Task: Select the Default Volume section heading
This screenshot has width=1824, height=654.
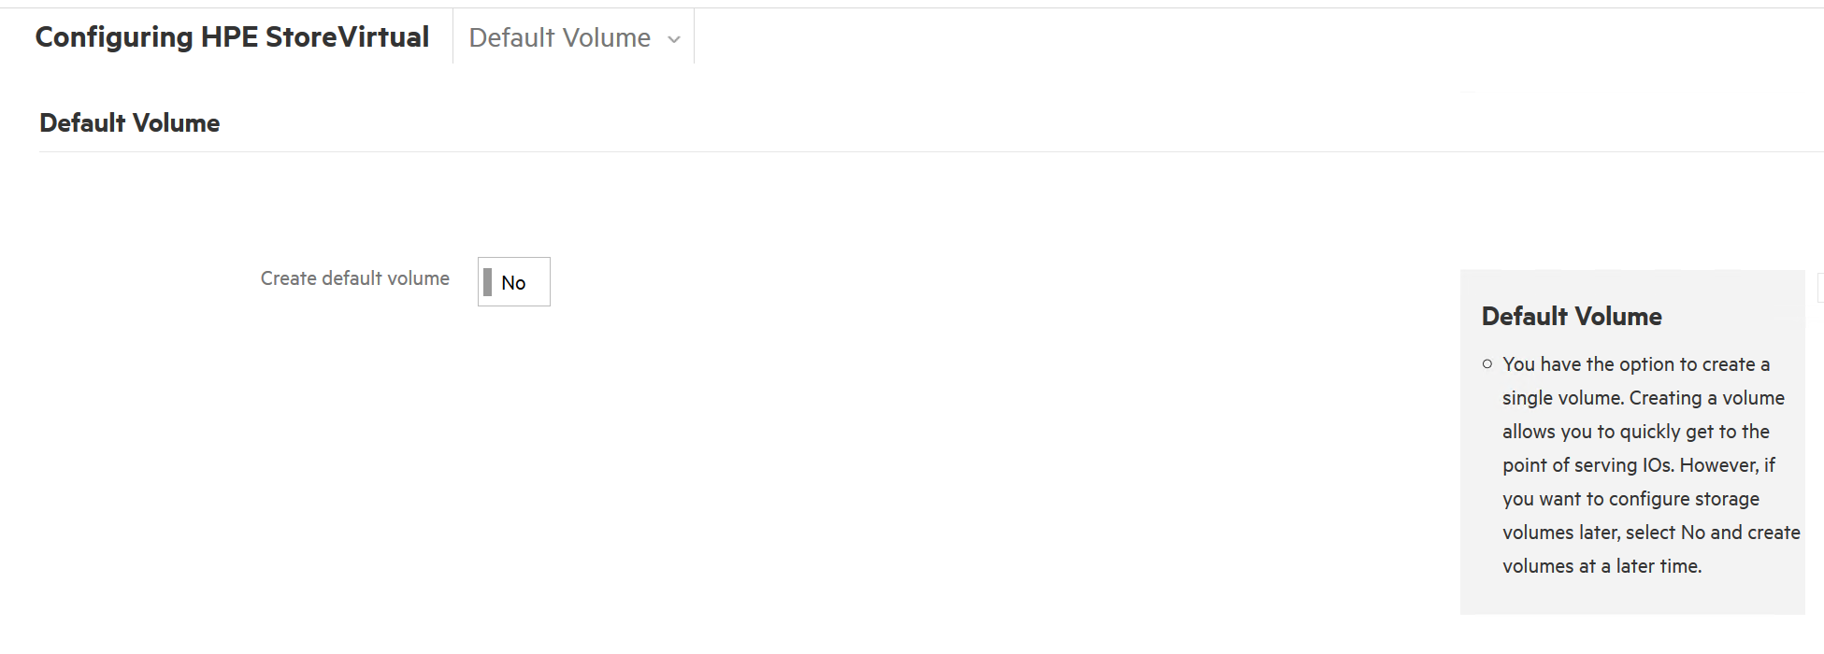Action: tap(129, 122)
